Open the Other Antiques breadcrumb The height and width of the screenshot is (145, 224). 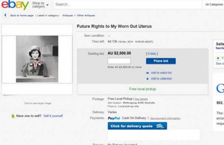pos(86,15)
